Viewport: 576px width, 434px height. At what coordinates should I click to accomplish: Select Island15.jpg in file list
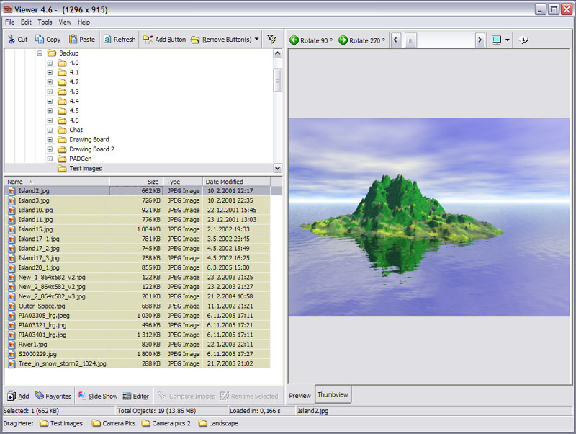click(x=35, y=229)
